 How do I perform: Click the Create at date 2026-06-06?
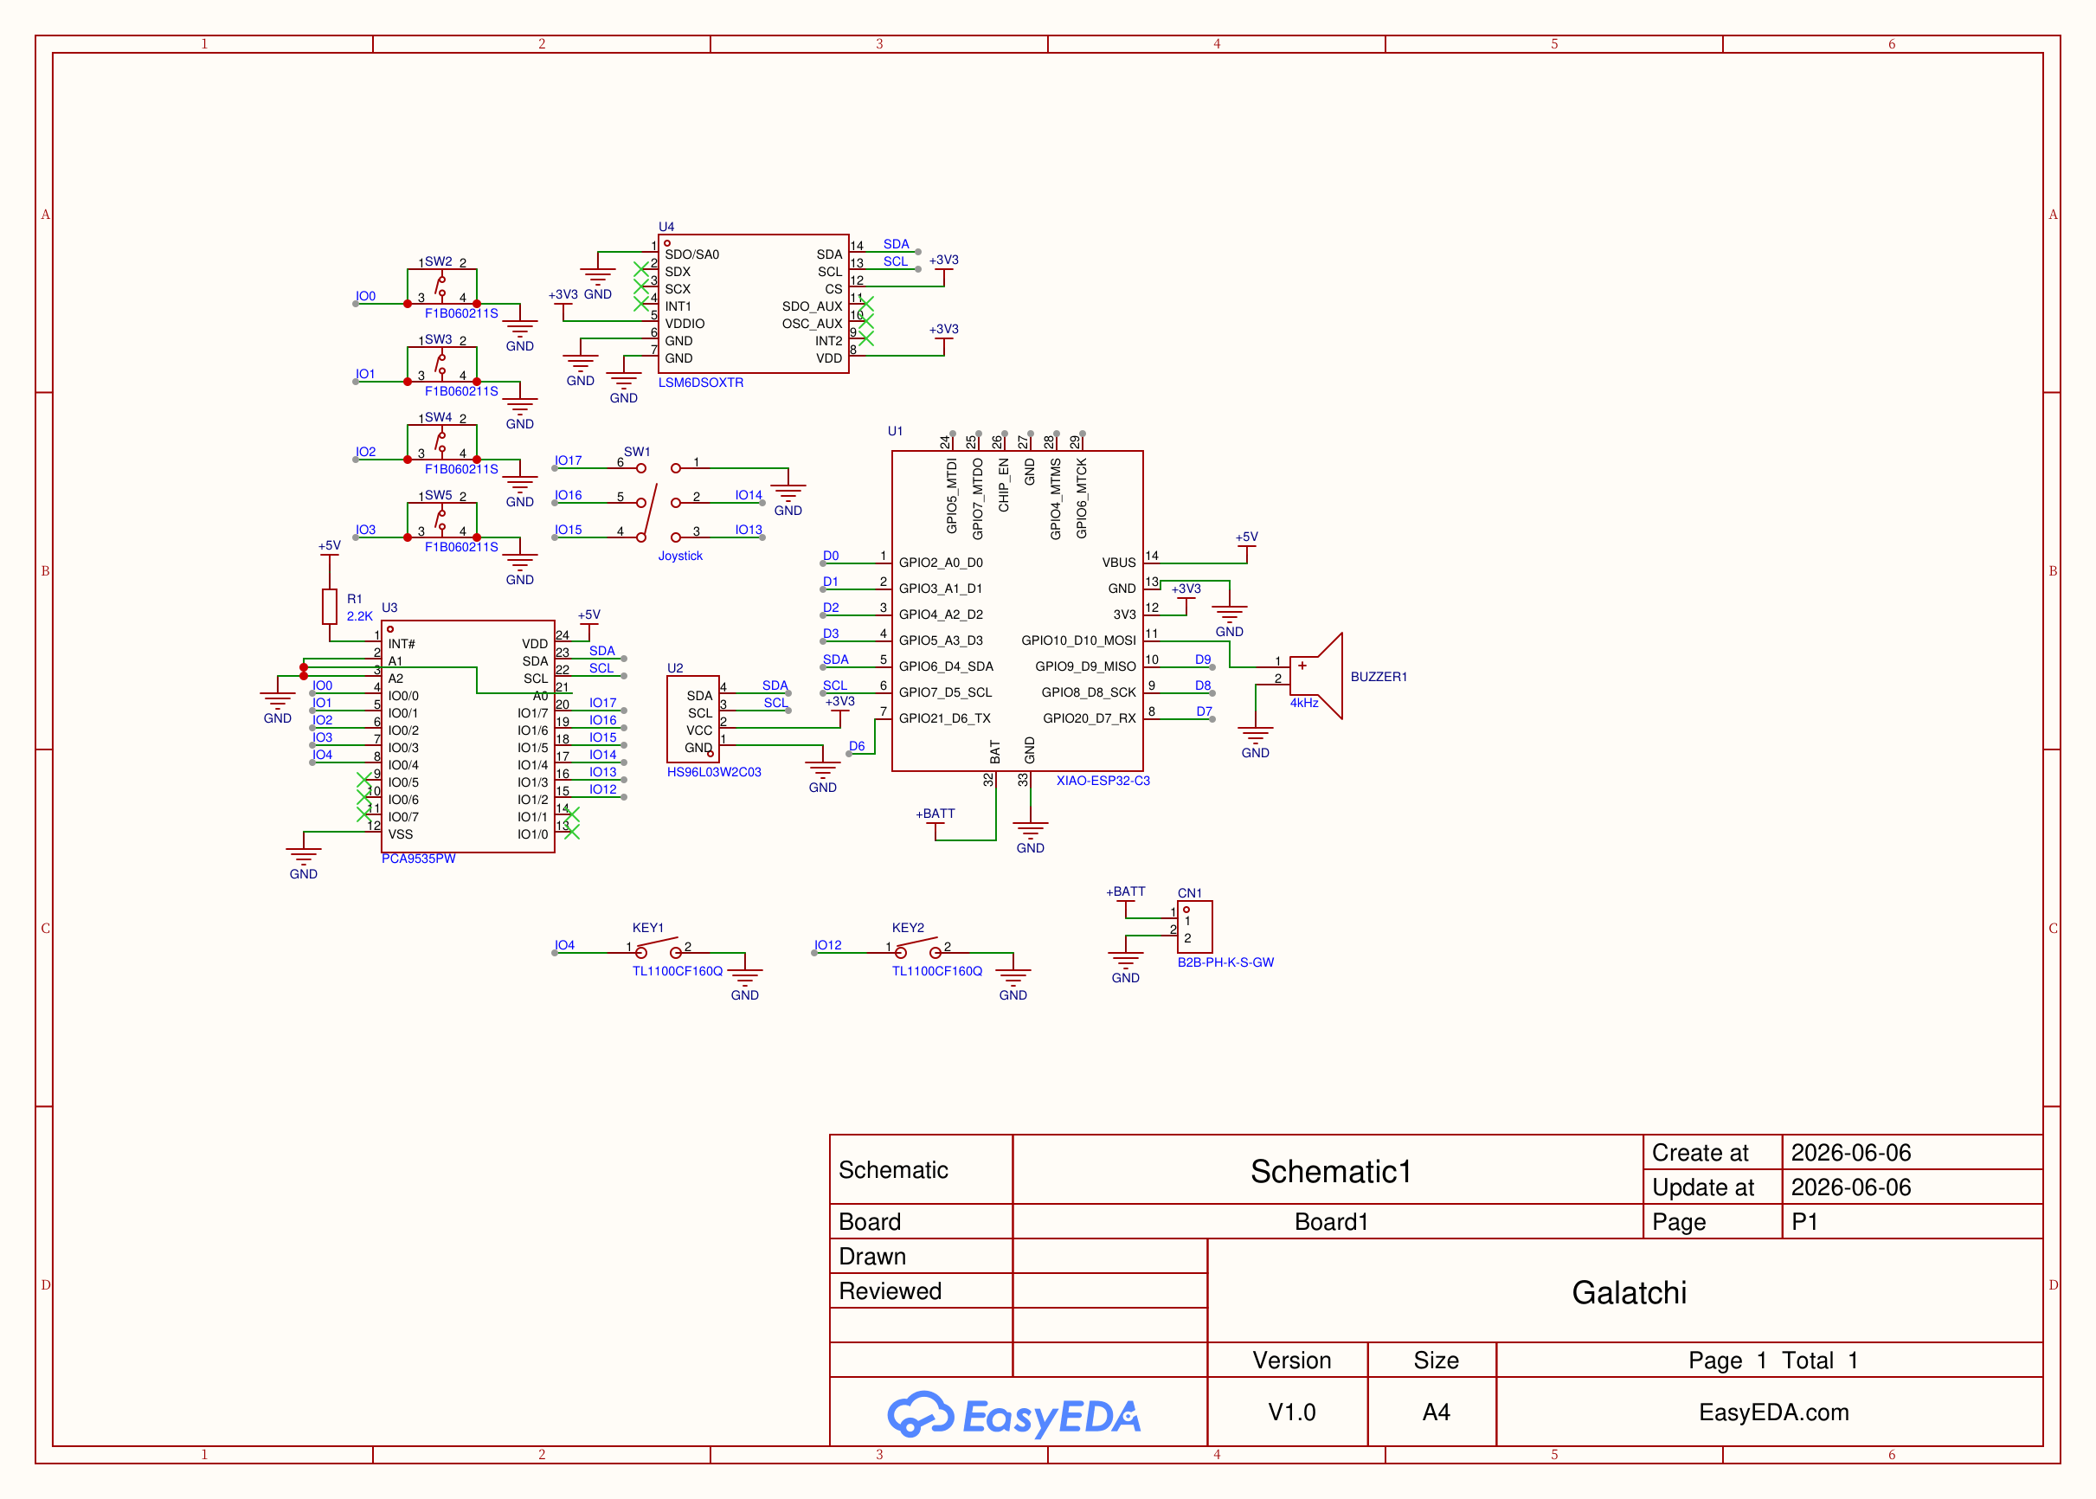pyautogui.click(x=1850, y=1153)
